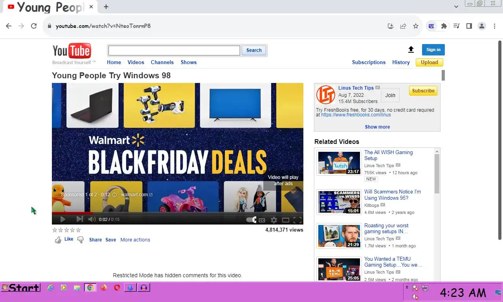Open a new tab with plus button

[106, 7]
